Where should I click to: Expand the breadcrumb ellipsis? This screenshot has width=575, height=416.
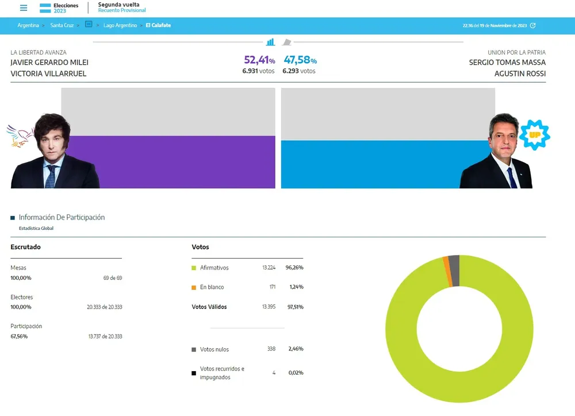pyautogui.click(x=89, y=25)
